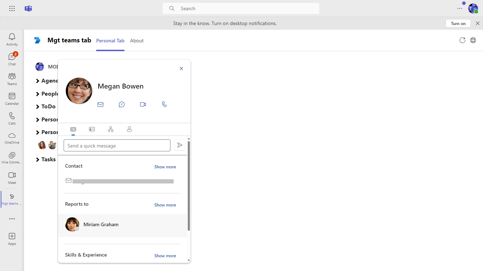483x271 pixels.
Task: Go to Teams in the sidebar
Action: tap(12, 79)
